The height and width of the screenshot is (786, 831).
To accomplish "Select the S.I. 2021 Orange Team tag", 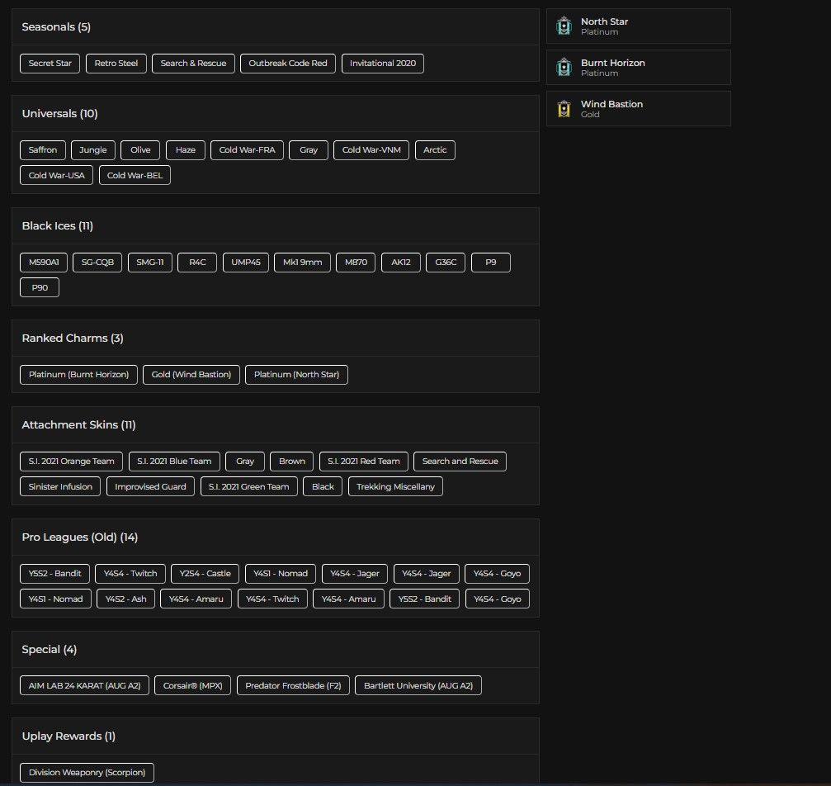I will [72, 462].
